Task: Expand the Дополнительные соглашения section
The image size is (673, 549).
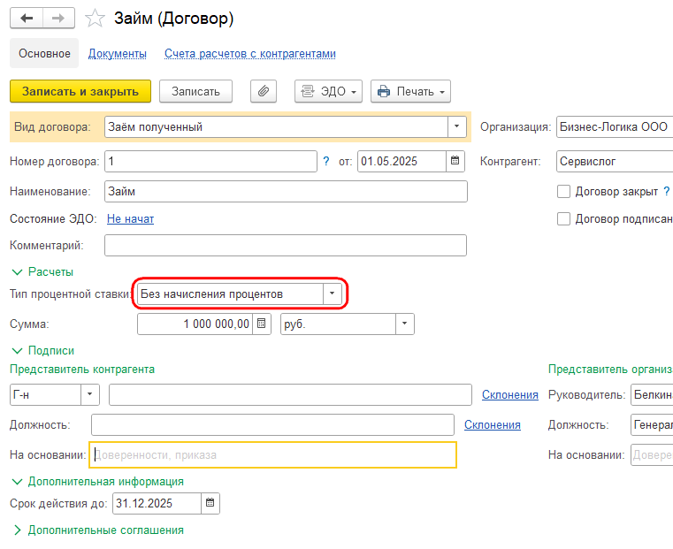Action: pos(98,530)
